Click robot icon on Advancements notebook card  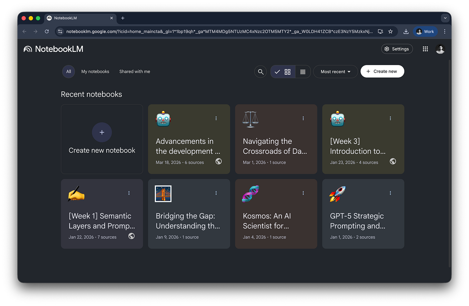[163, 119]
